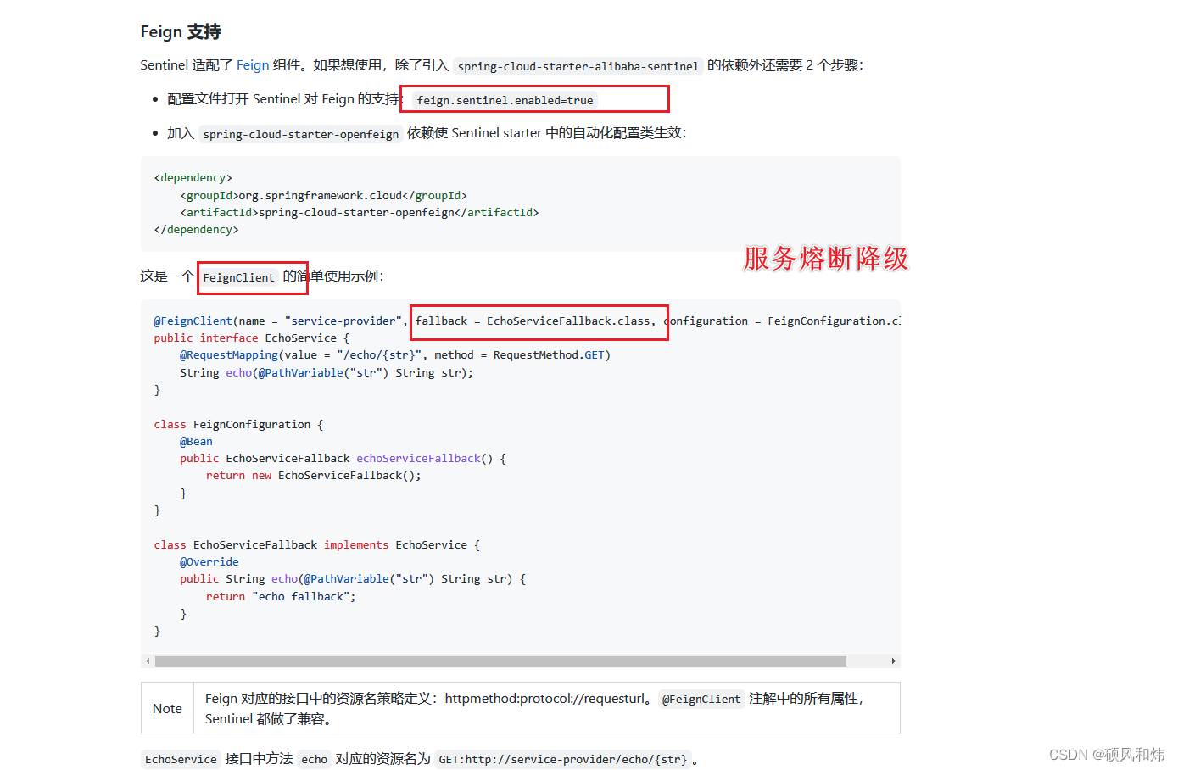Click 'feign.sentinel.enabled=true' inline code
The image size is (1178, 770).
coord(505,100)
